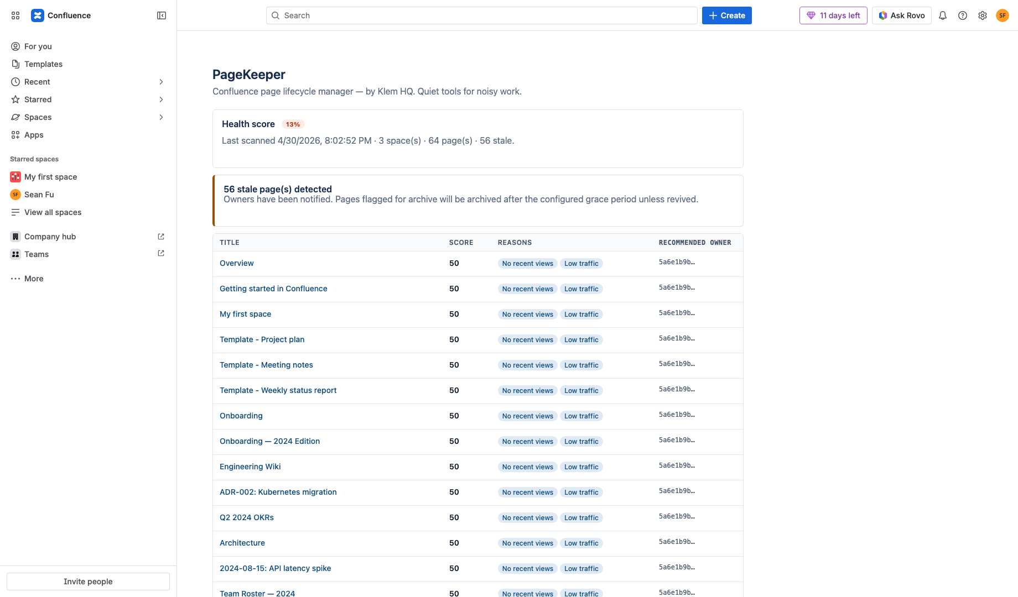
Task: Collapse the sidebar with the panel icon
Action: pos(162,15)
